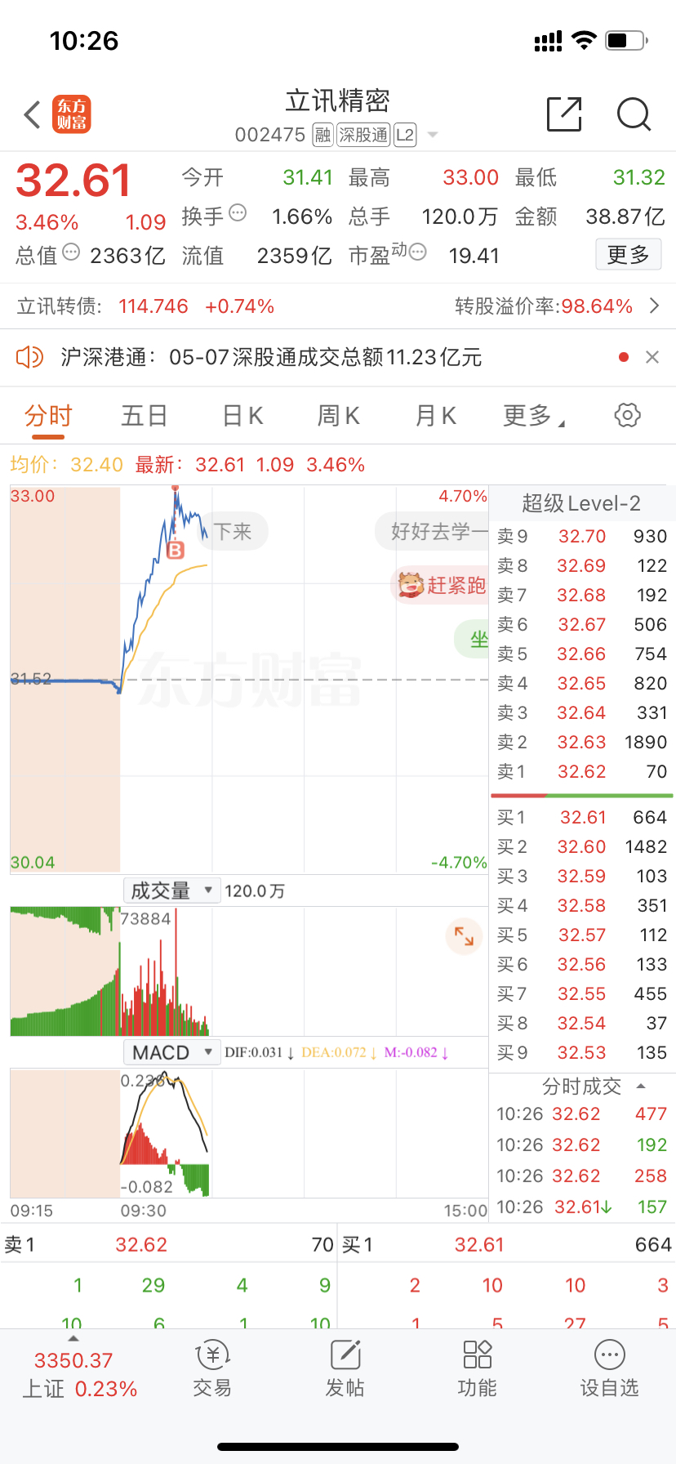Open 交易 trade icon
The width and height of the screenshot is (676, 1464).
[x=212, y=1369]
